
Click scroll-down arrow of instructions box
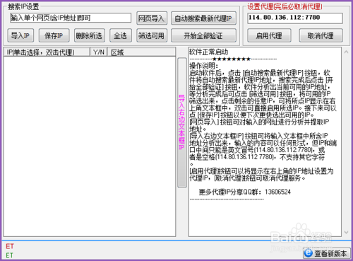coord(346,232)
